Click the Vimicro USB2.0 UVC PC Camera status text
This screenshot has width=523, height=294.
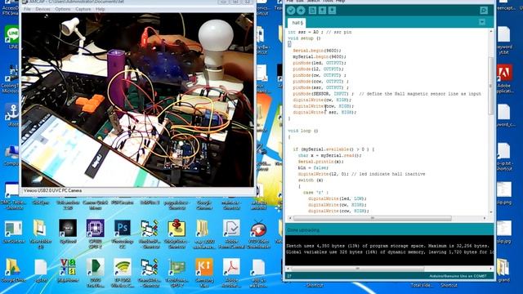52,190
